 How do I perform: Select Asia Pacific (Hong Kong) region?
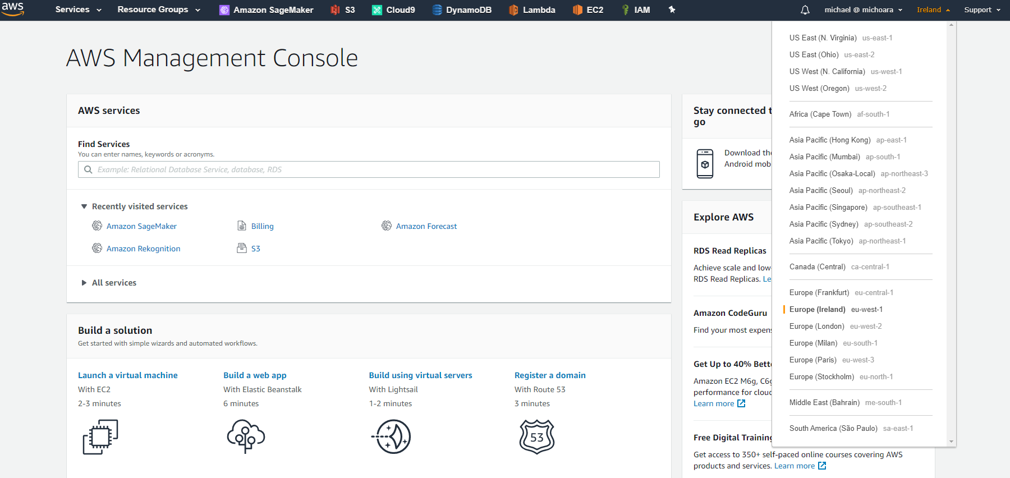click(x=848, y=140)
